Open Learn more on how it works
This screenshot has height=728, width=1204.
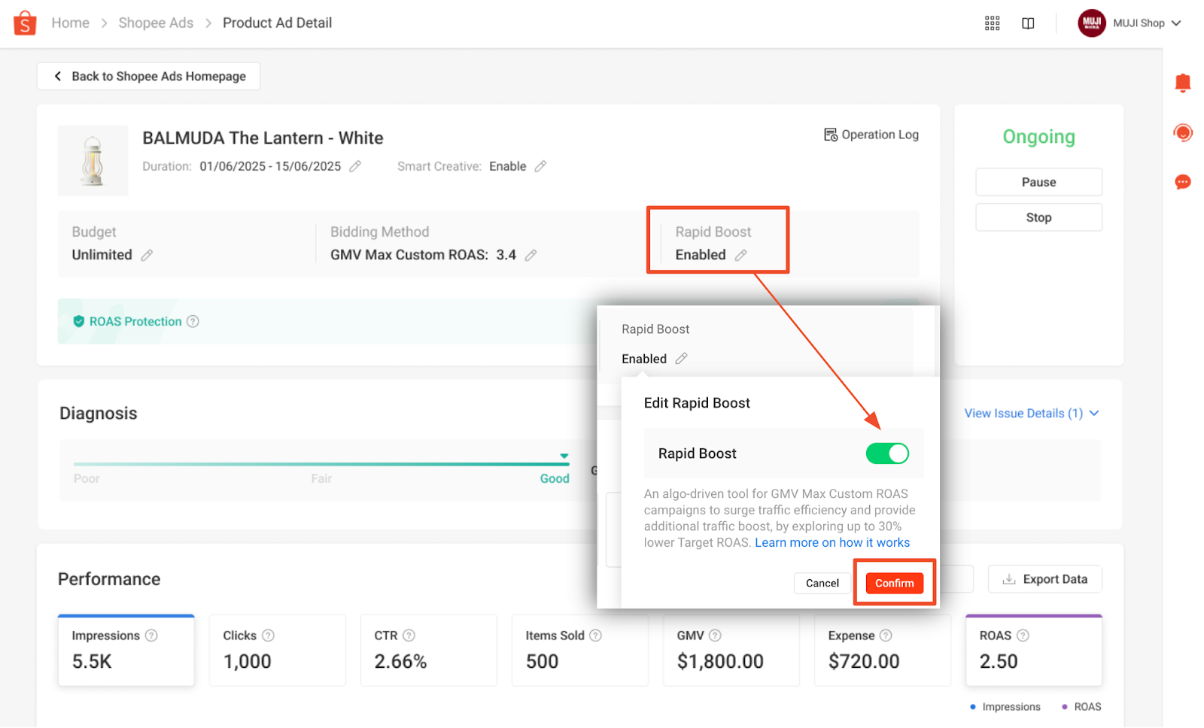(x=832, y=542)
